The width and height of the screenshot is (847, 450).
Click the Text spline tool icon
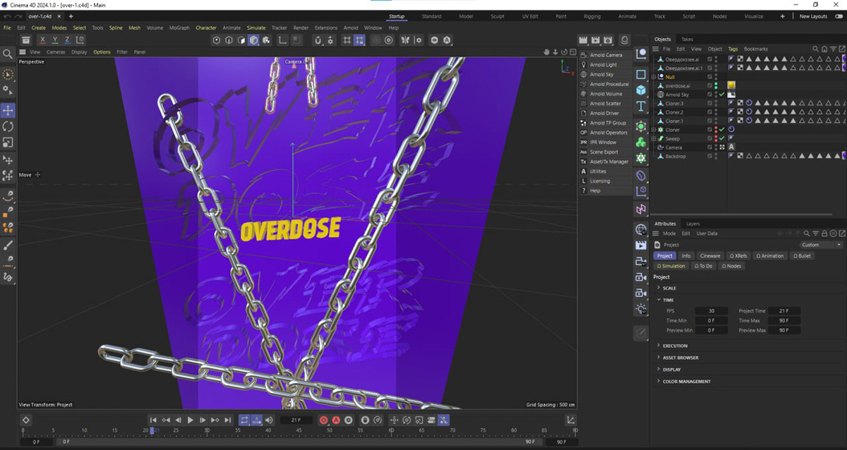pyautogui.click(x=640, y=107)
